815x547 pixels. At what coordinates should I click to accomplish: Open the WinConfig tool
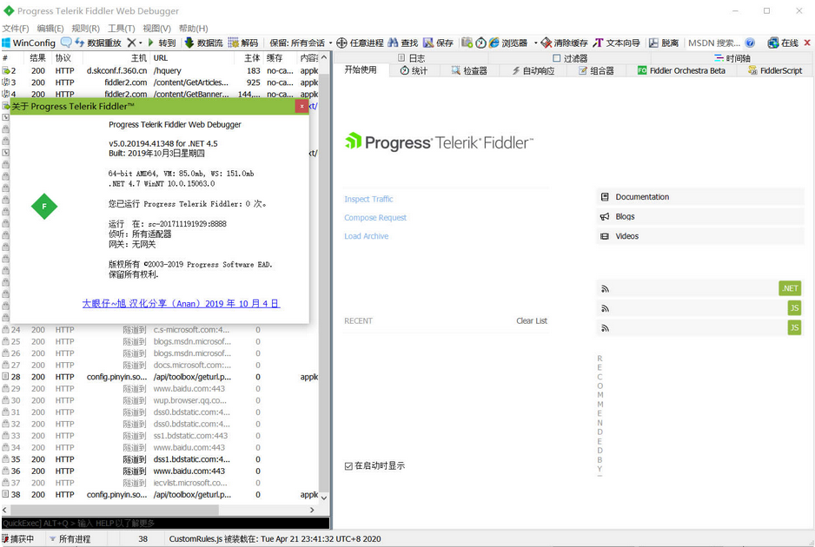coord(29,43)
